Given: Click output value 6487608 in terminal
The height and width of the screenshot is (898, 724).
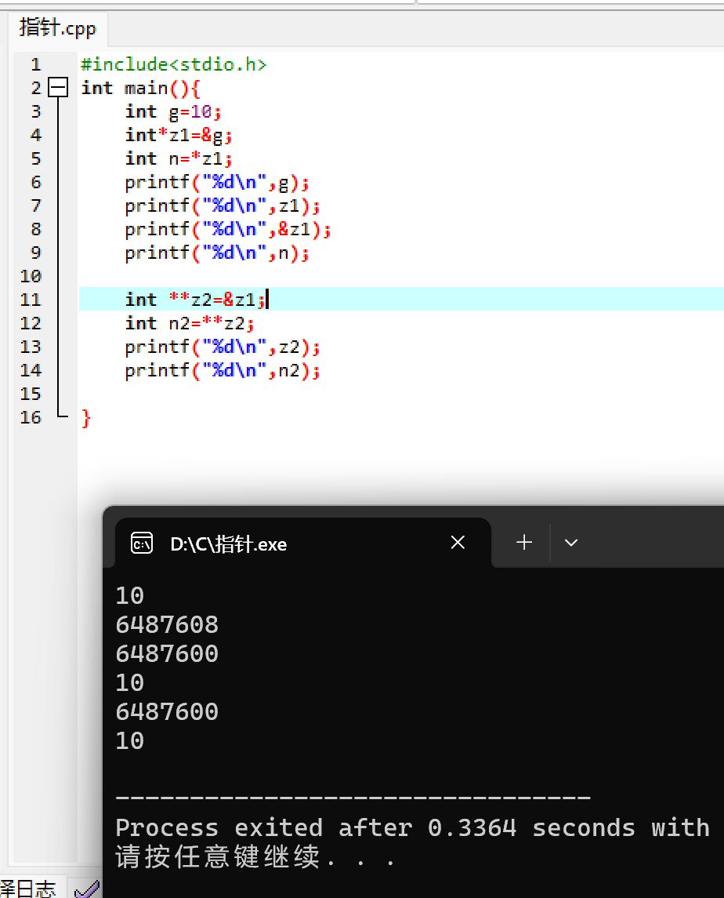Looking at the screenshot, I should [x=167, y=625].
